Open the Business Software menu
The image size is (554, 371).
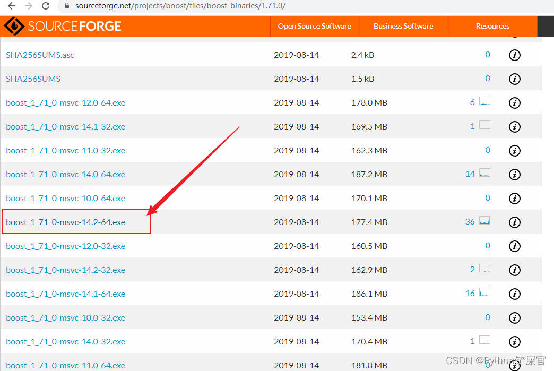point(403,26)
